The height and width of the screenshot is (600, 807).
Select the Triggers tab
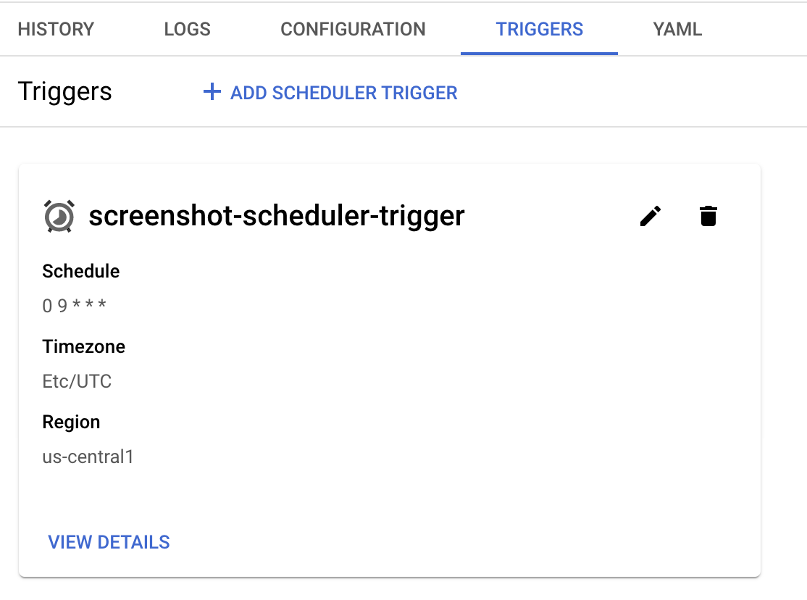pyautogui.click(x=539, y=30)
